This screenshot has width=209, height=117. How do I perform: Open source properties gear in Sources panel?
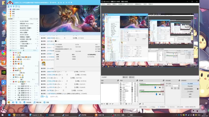click(x=126, y=104)
